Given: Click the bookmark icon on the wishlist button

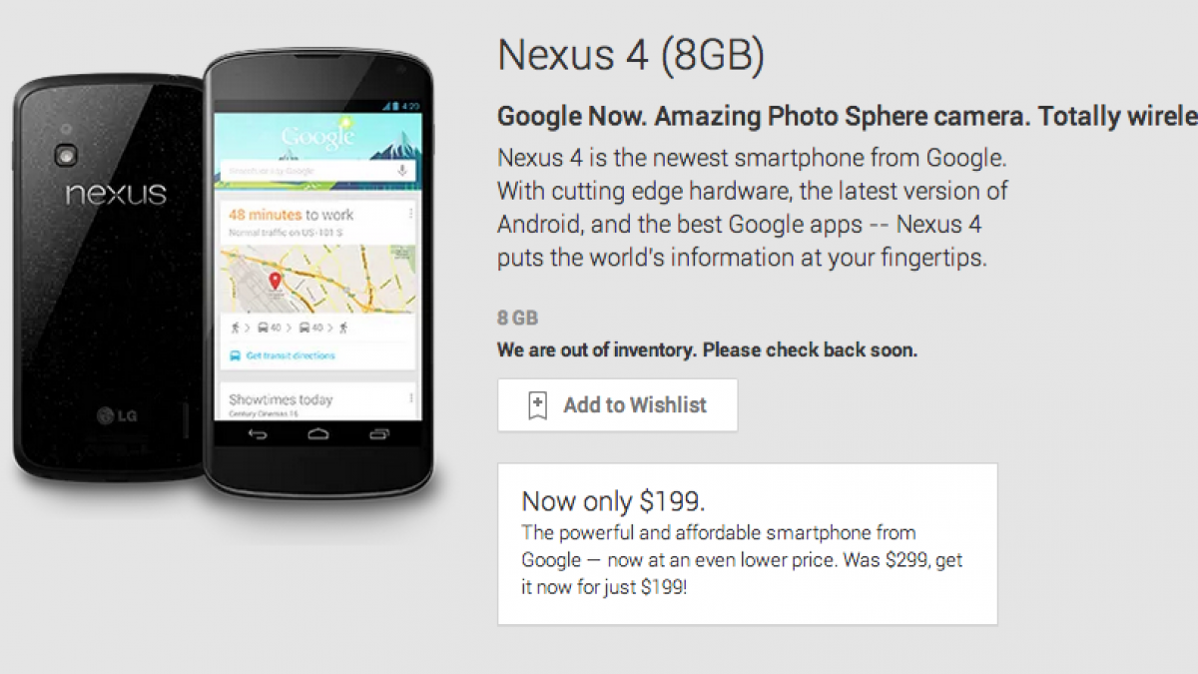Looking at the screenshot, I should click(537, 405).
